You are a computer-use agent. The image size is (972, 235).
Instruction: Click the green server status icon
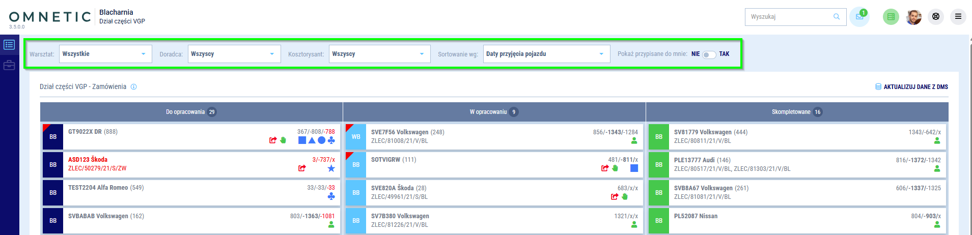point(891,17)
